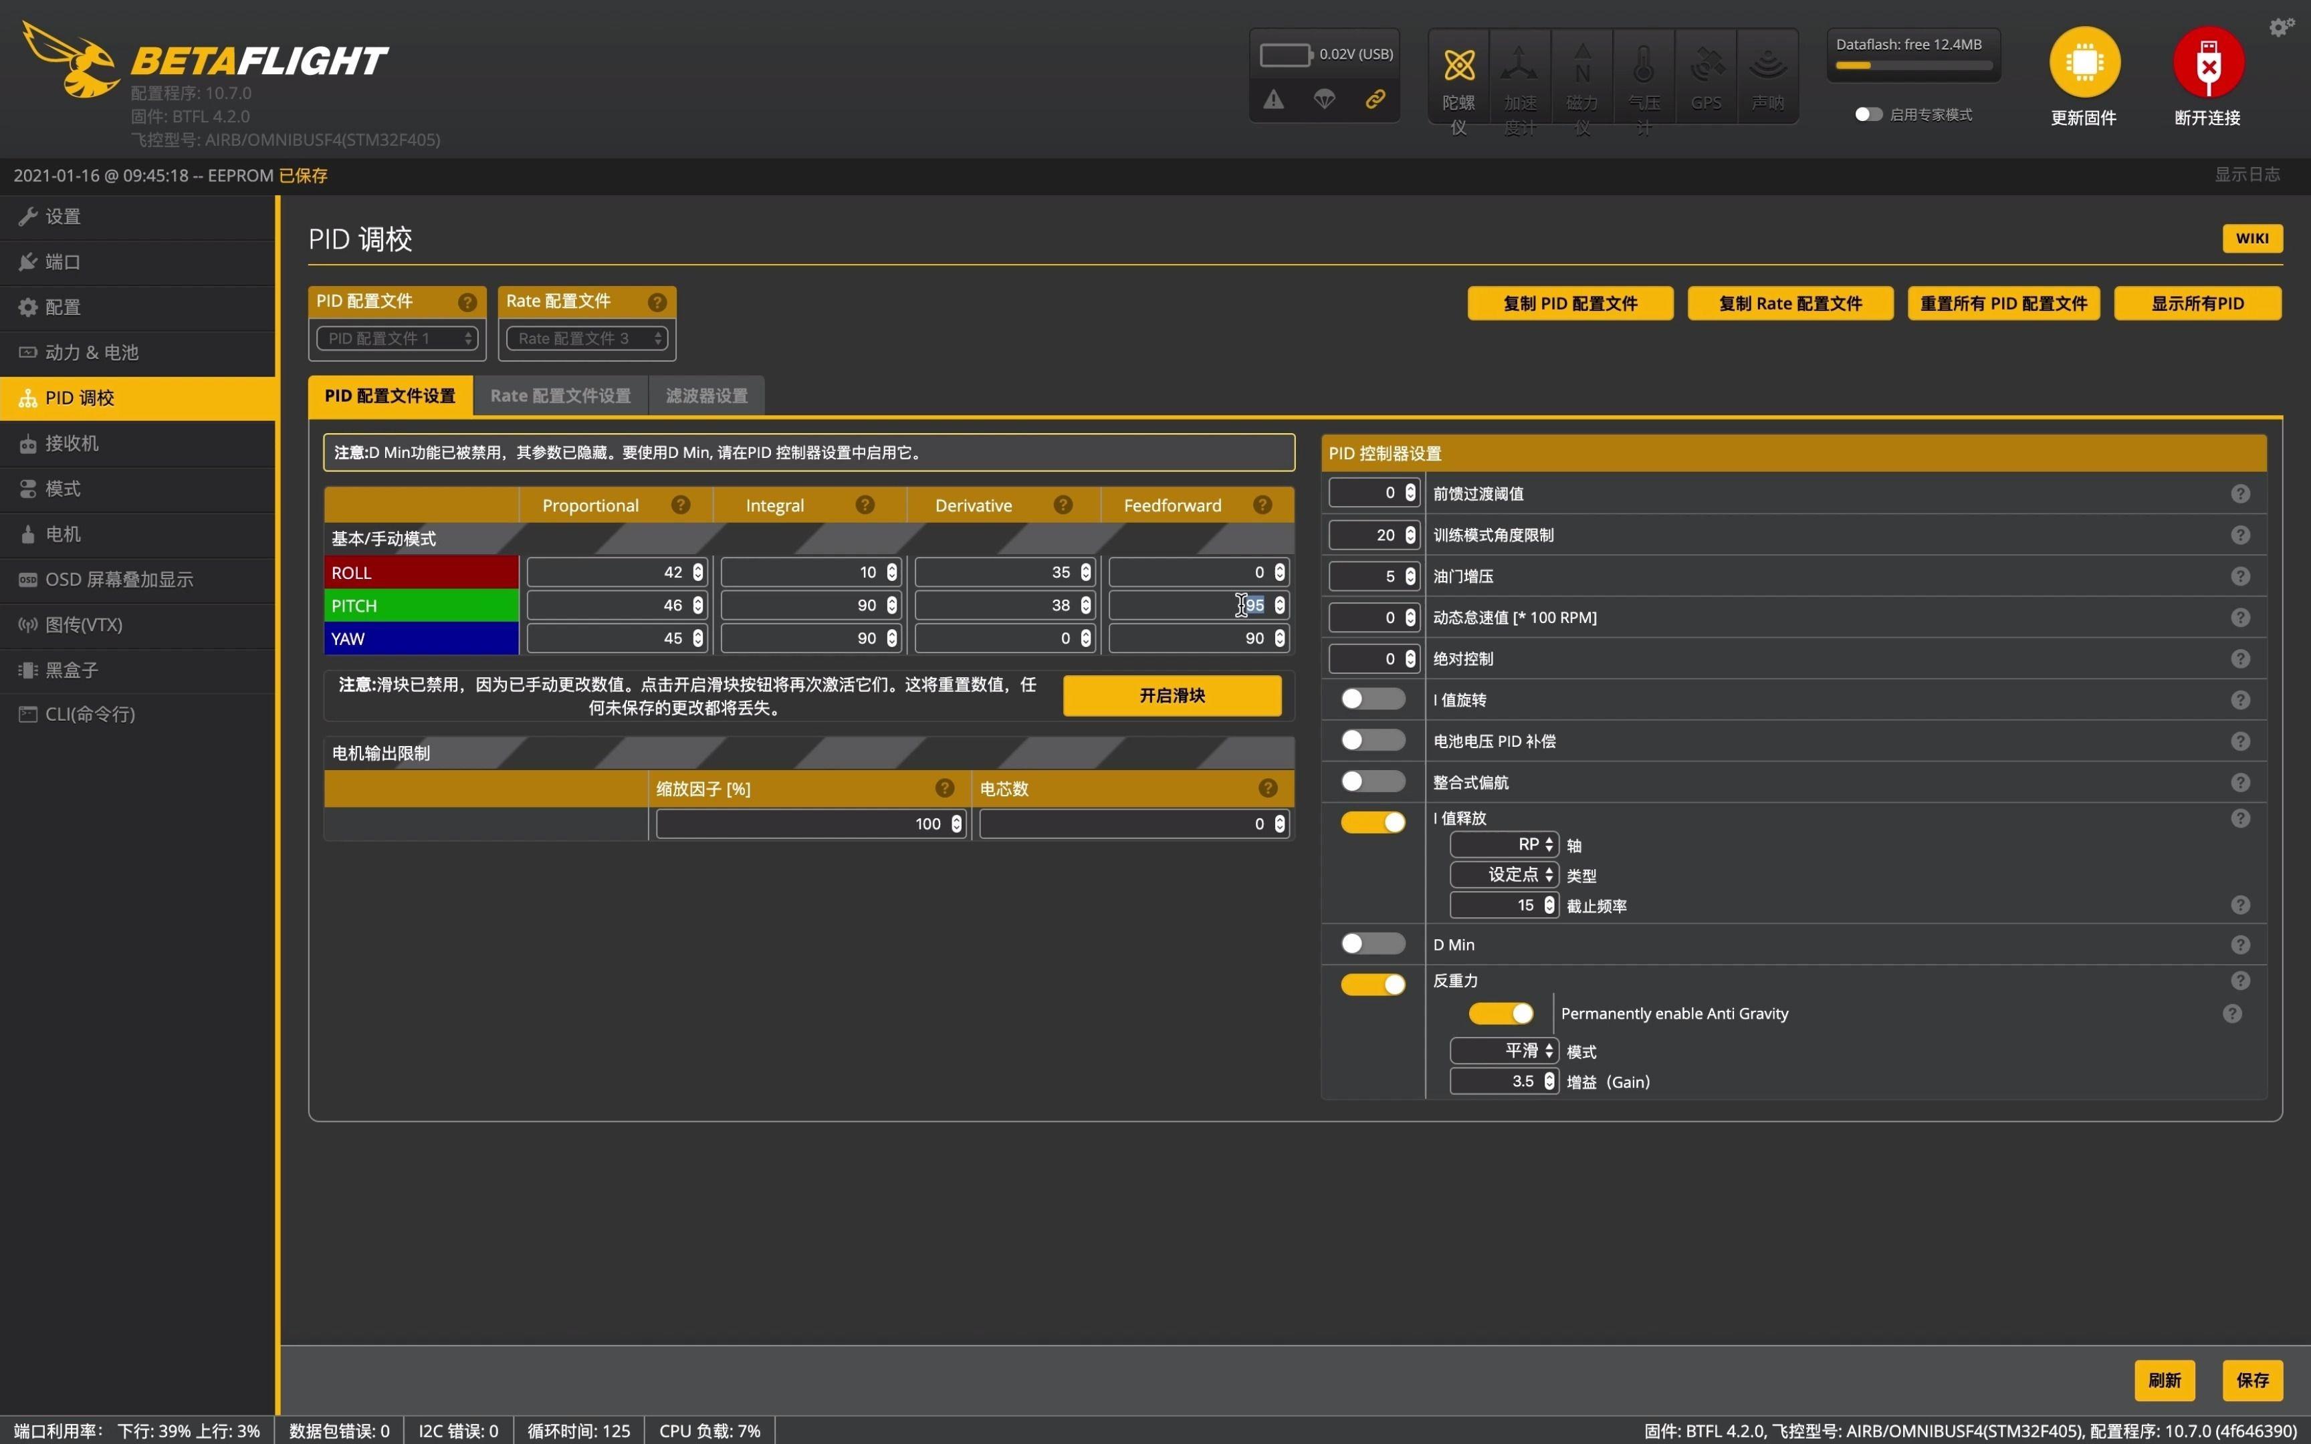Show help for Permanently enable Anti Gravity

click(x=2231, y=1013)
